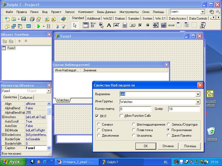Image resolution: width=222 pixels, height=166 pixels.
Task: Expand the Anchors property
Action: point(3,117)
